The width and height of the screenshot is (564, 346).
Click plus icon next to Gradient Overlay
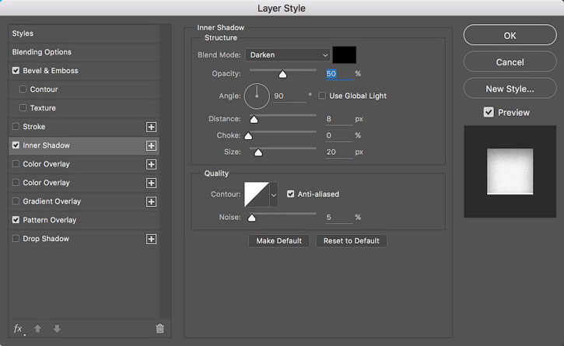pyautogui.click(x=152, y=201)
